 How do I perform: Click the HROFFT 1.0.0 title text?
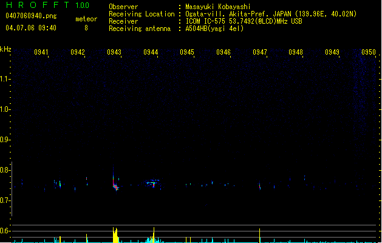48,5
